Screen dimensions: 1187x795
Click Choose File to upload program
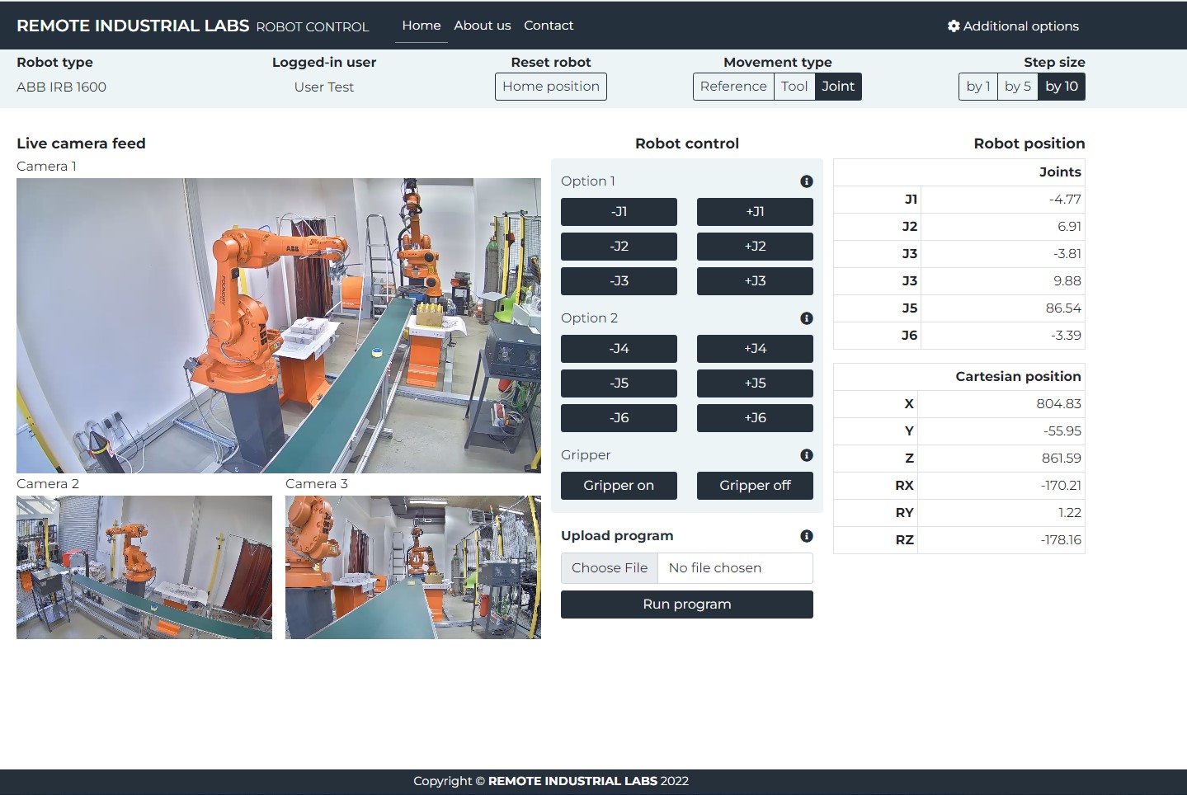pyautogui.click(x=610, y=568)
